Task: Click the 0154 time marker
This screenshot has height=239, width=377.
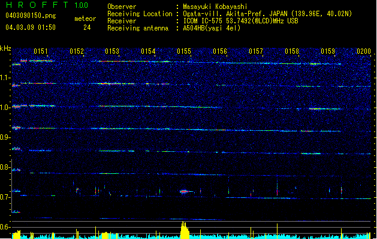Action: 148,51
